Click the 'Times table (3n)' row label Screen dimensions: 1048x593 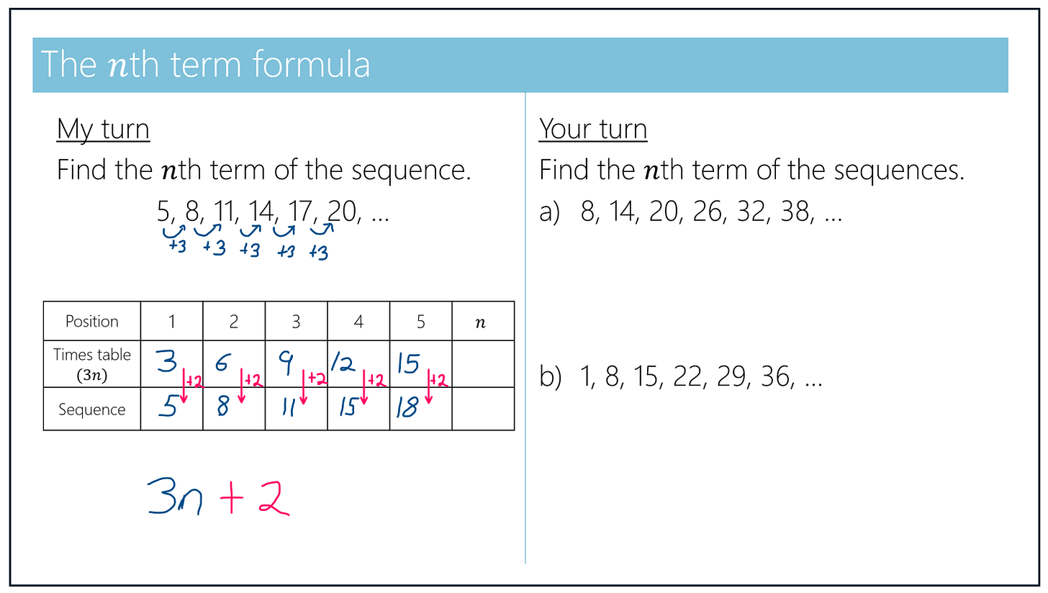pyautogui.click(x=92, y=364)
